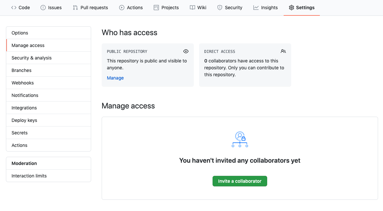Click the collaborator lock illustration
Screen dimensions: 383x211
point(240,139)
